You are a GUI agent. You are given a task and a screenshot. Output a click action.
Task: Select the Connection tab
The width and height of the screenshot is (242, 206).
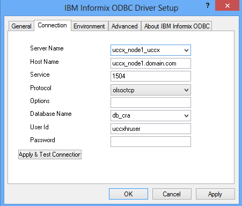pyautogui.click(x=53, y=25)
